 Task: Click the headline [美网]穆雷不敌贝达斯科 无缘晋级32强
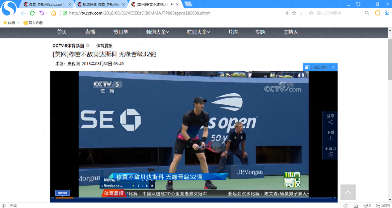[x=104, y=54]
